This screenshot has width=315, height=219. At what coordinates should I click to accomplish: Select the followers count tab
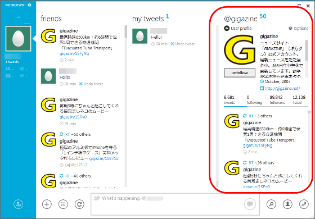277,100
